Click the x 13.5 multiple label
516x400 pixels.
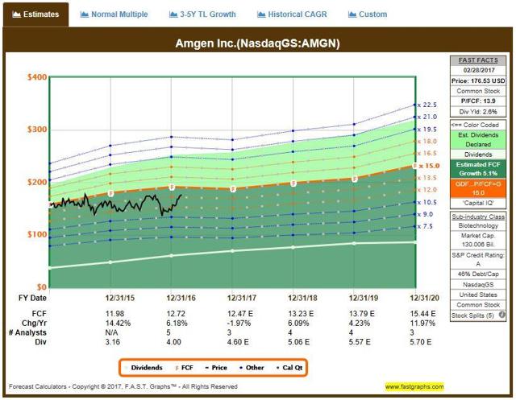click(427, 178)
